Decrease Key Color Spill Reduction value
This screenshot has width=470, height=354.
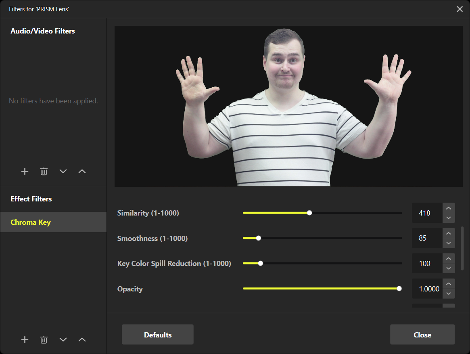449,268
